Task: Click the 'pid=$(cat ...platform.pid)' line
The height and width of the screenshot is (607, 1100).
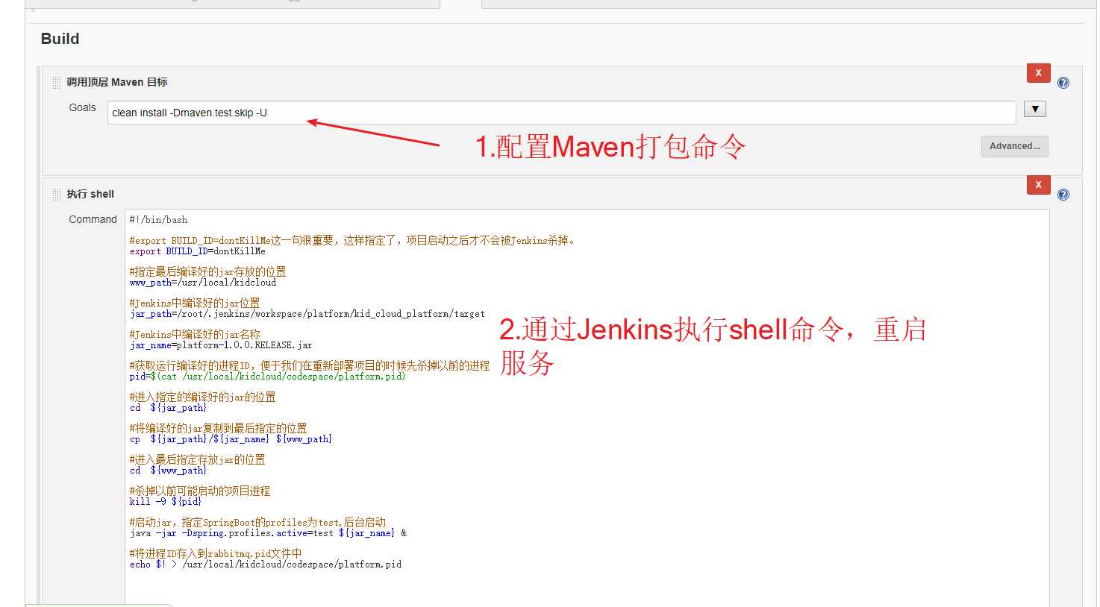Action: coord(267,377)
